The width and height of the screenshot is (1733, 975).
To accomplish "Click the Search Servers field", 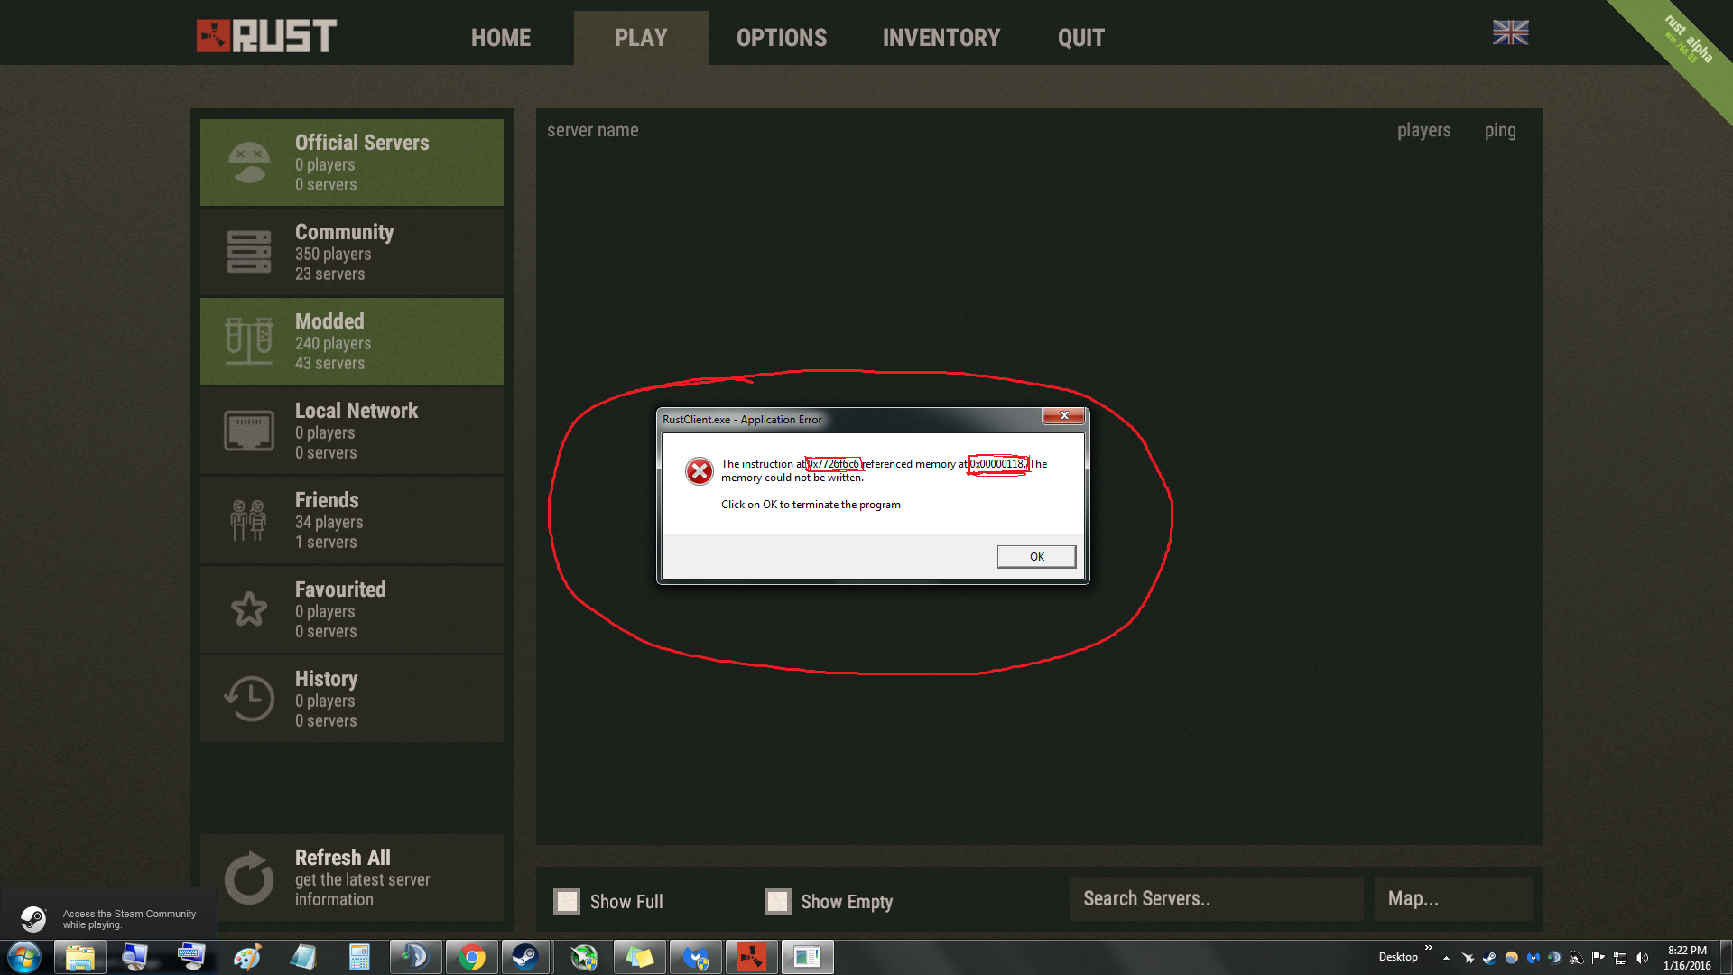I will coord(1217,899).
